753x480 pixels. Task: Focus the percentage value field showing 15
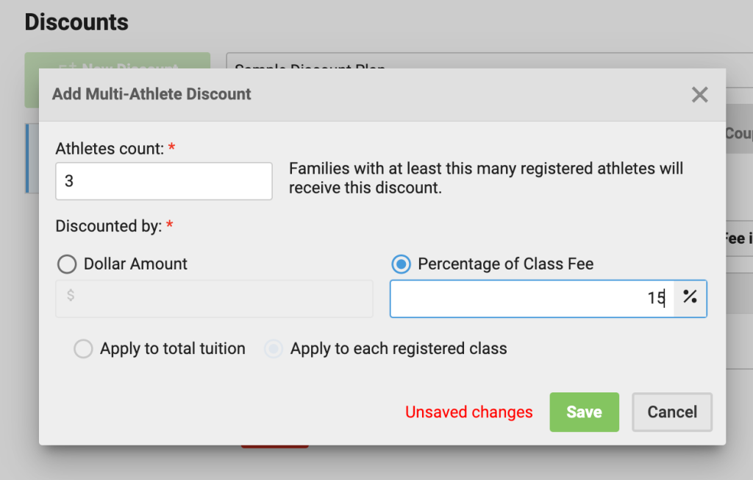pos(532,298)
